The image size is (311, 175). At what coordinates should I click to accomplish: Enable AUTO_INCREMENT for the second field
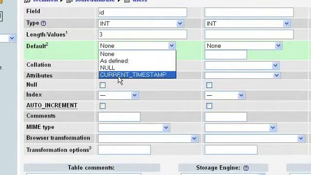[209, 106]
